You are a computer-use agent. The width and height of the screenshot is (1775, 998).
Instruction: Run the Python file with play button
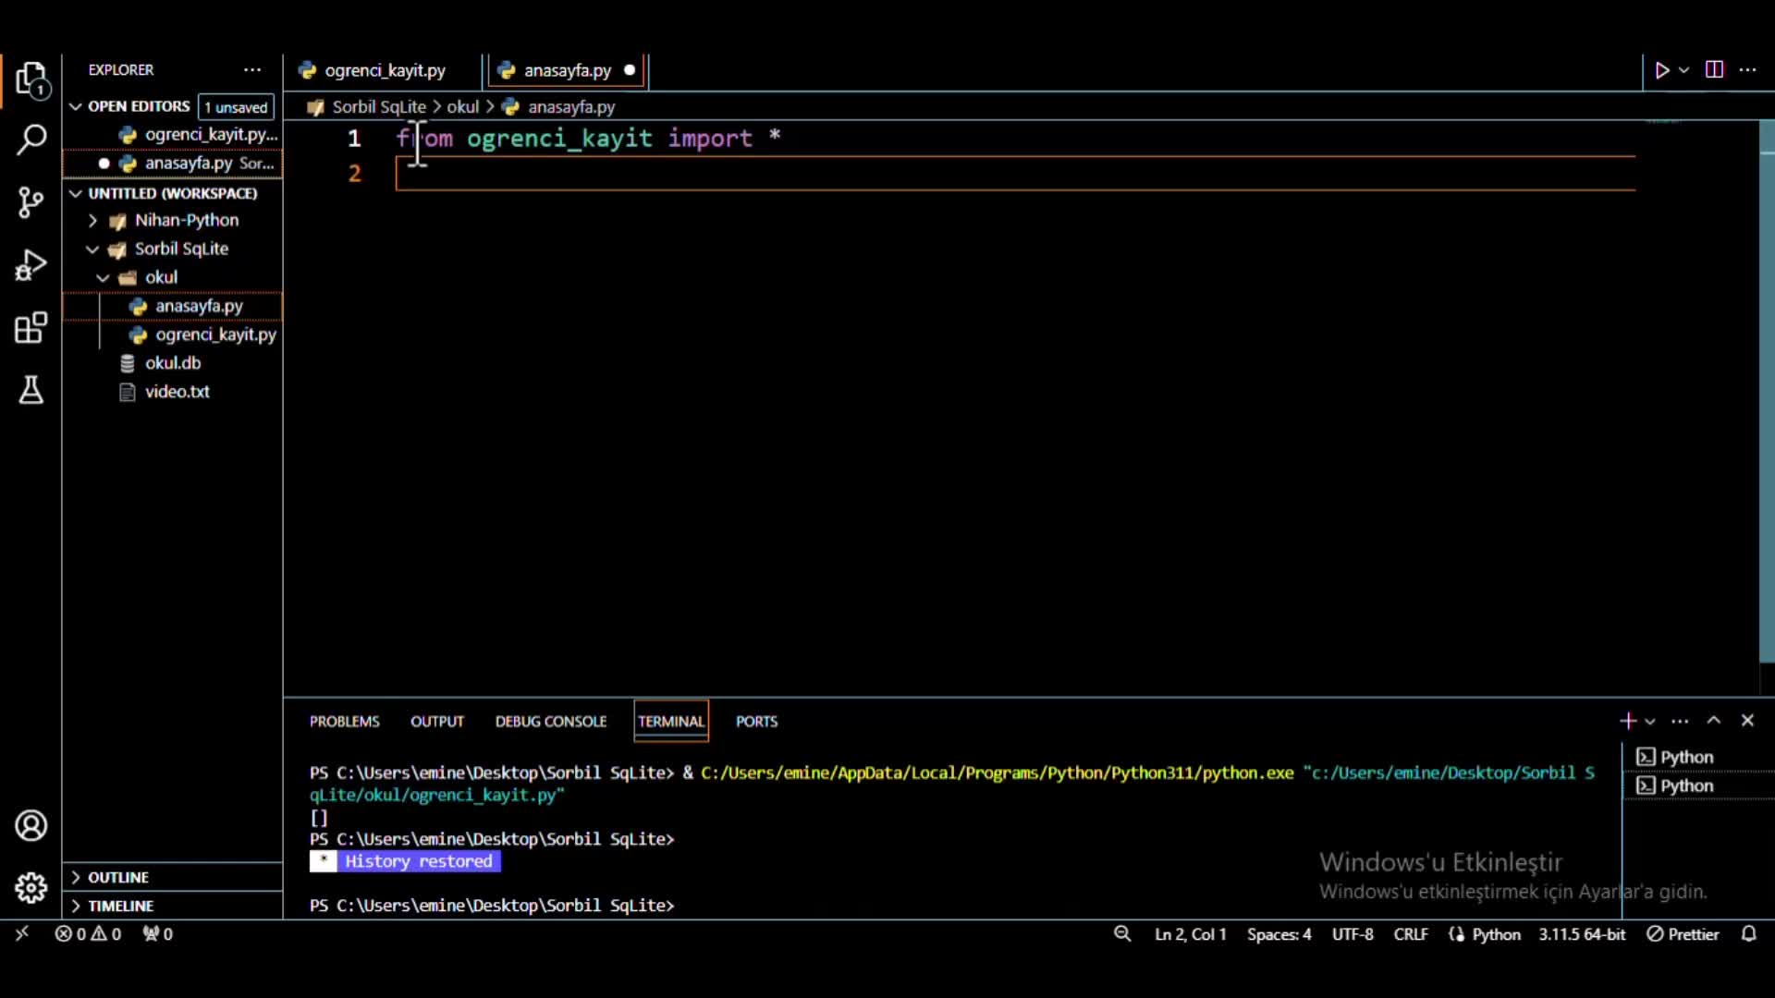(x=1662, y=70)
